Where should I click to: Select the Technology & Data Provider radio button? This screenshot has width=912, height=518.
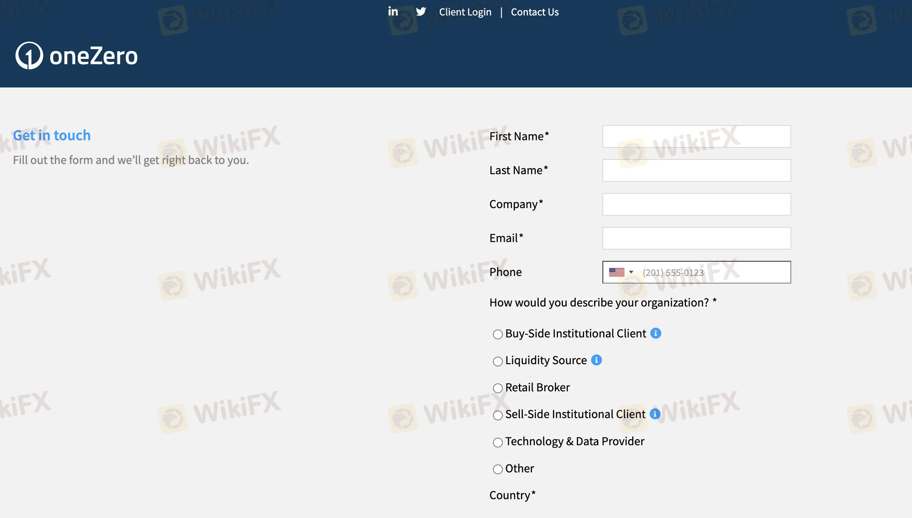[x=498, y=442]
